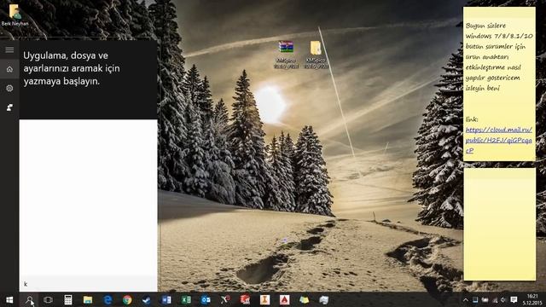The width and height of the screenshot is (546, 307).
Task: Launch Microsoft Excel from the taskbar
Action: point(186,299)
